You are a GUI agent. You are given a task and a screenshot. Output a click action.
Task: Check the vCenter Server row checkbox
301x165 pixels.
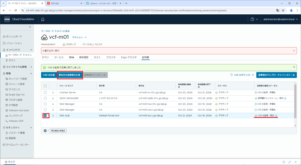[x=45, y=93]
